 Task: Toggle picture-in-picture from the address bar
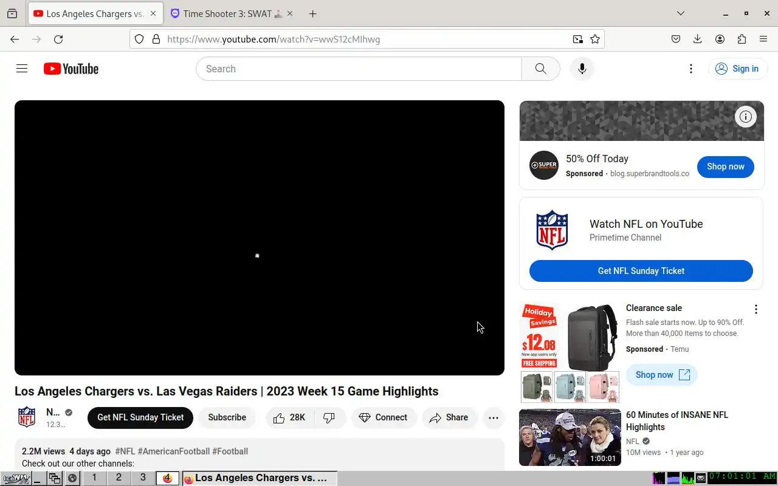click(577, 39)
